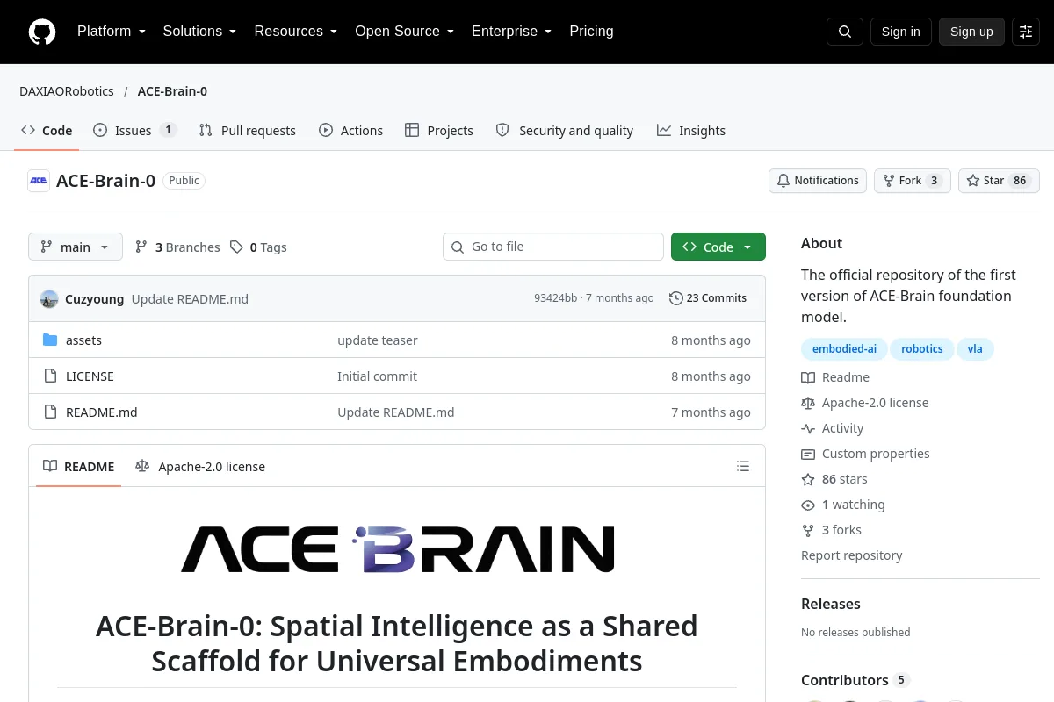Click the eye icon beside 1 watching

tap(808, 505)
